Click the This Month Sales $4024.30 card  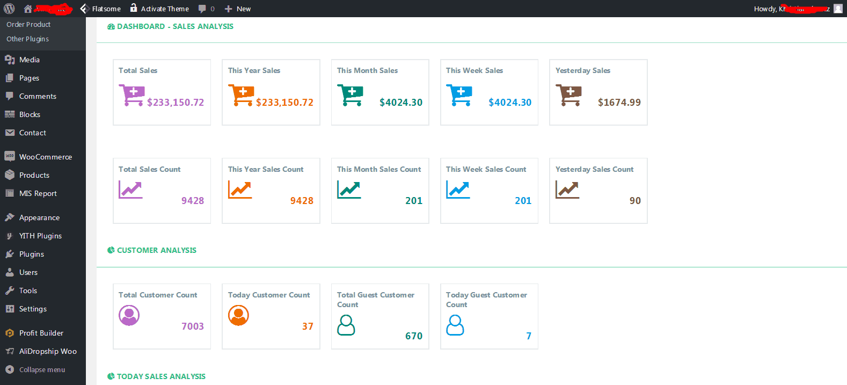pos(380,92)
